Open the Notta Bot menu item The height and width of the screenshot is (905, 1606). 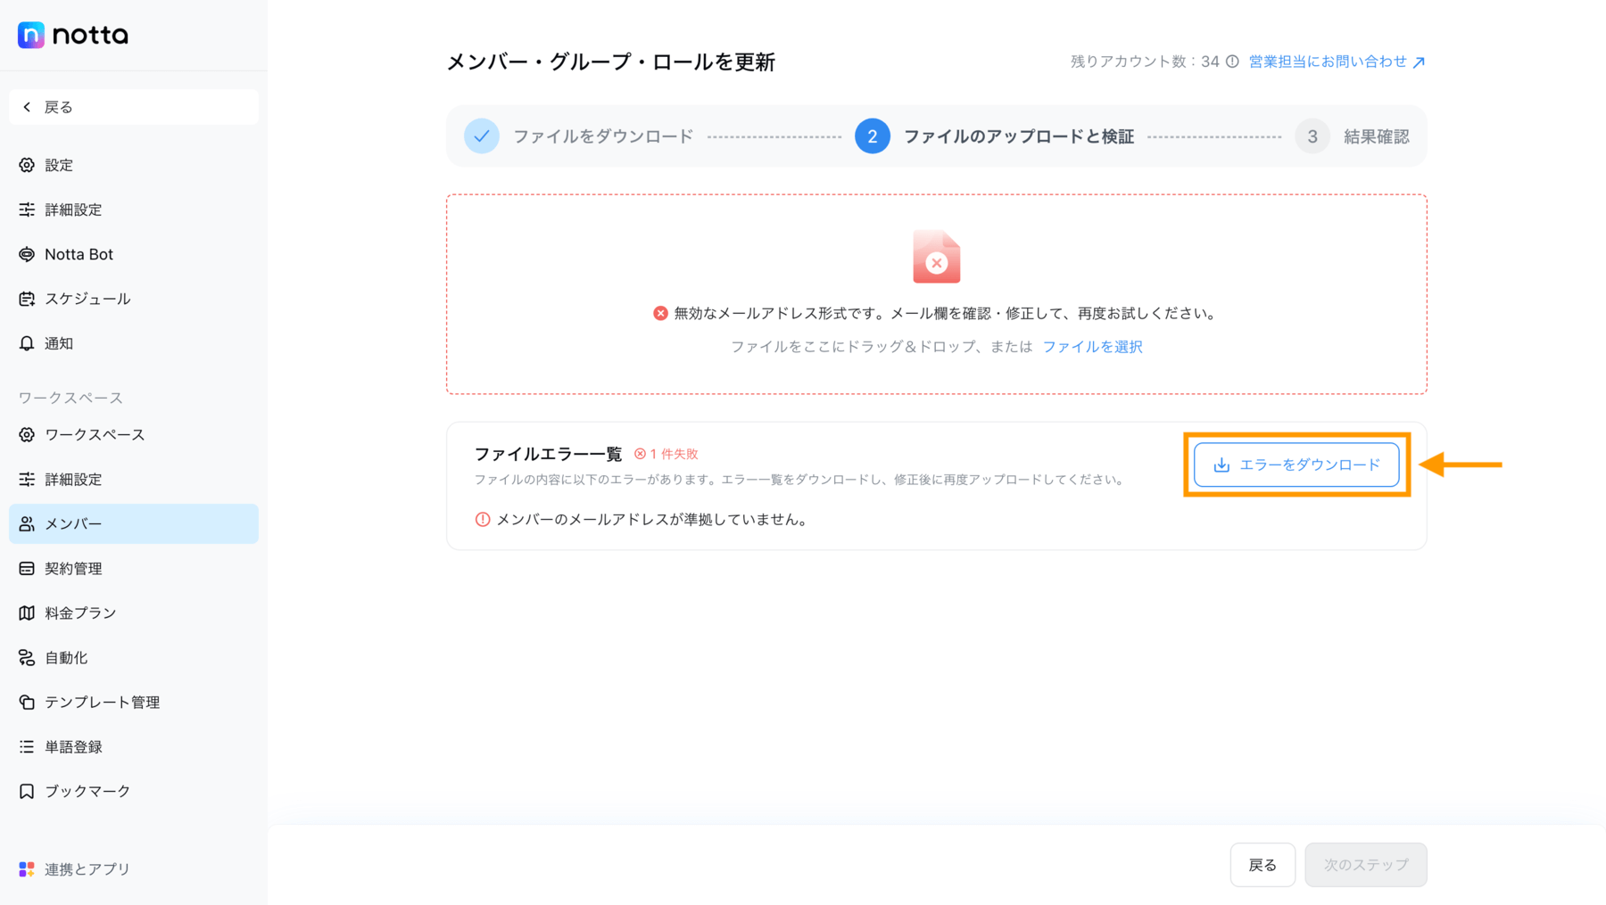[134, 254]
